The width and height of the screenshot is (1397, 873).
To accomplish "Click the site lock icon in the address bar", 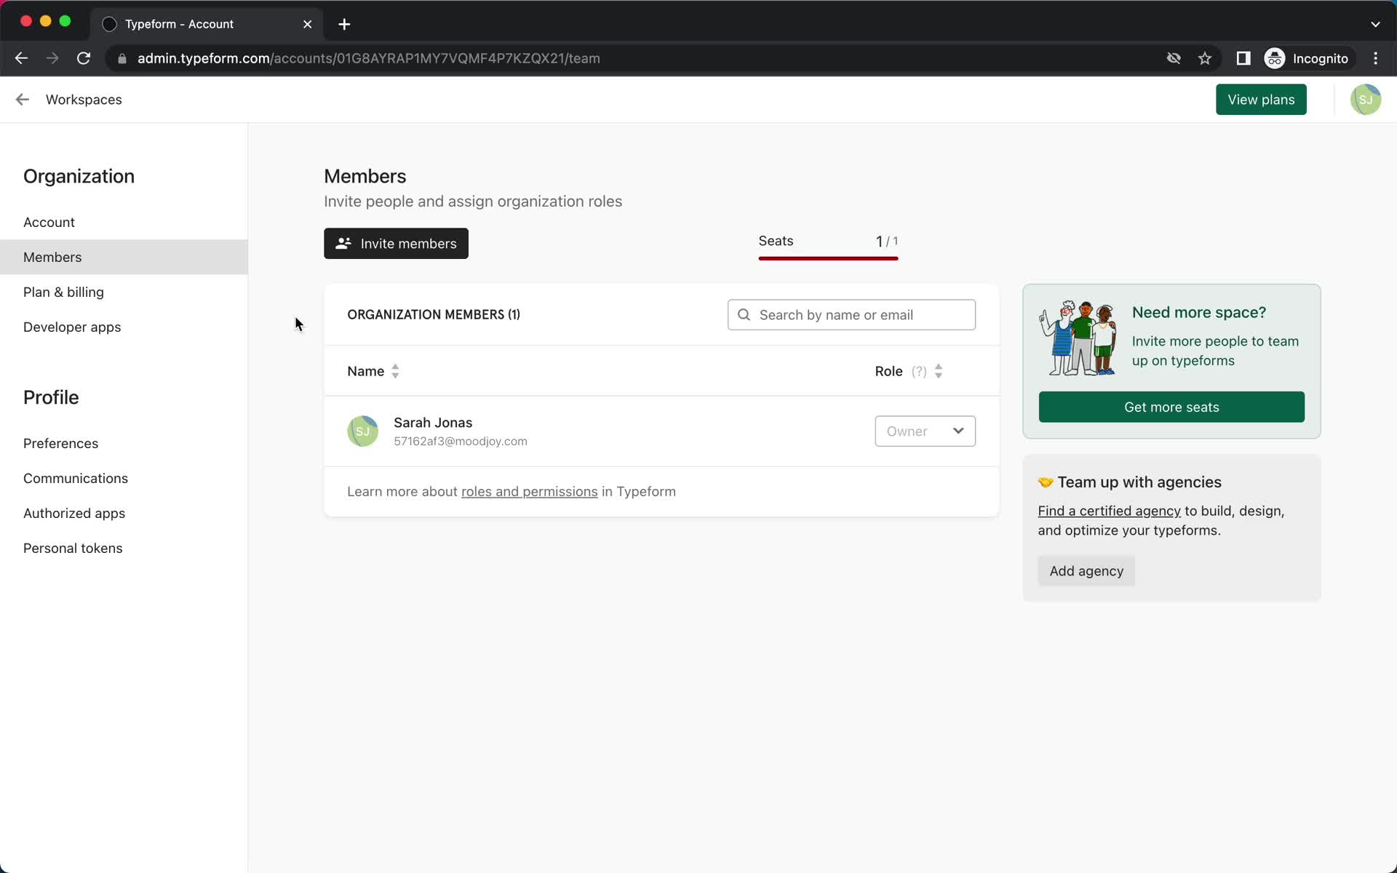I will [x=122, y=58].
